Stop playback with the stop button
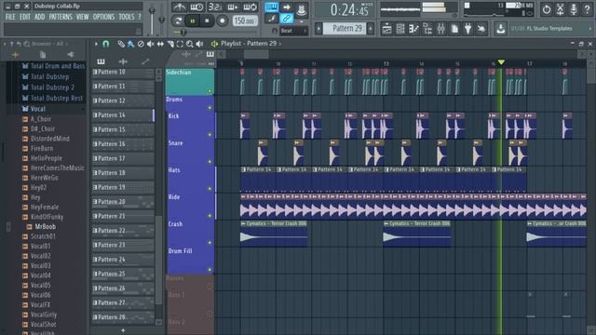 207,20
